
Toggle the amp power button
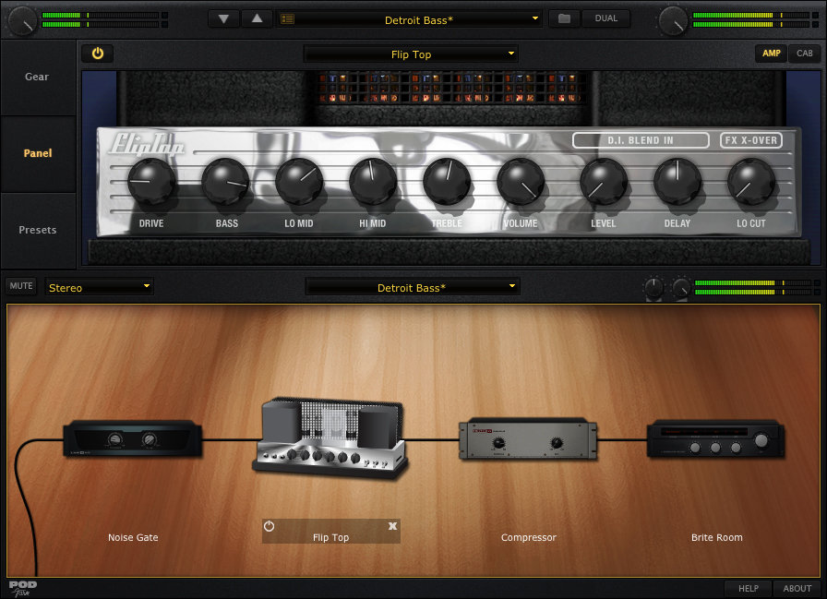[98, 54]
